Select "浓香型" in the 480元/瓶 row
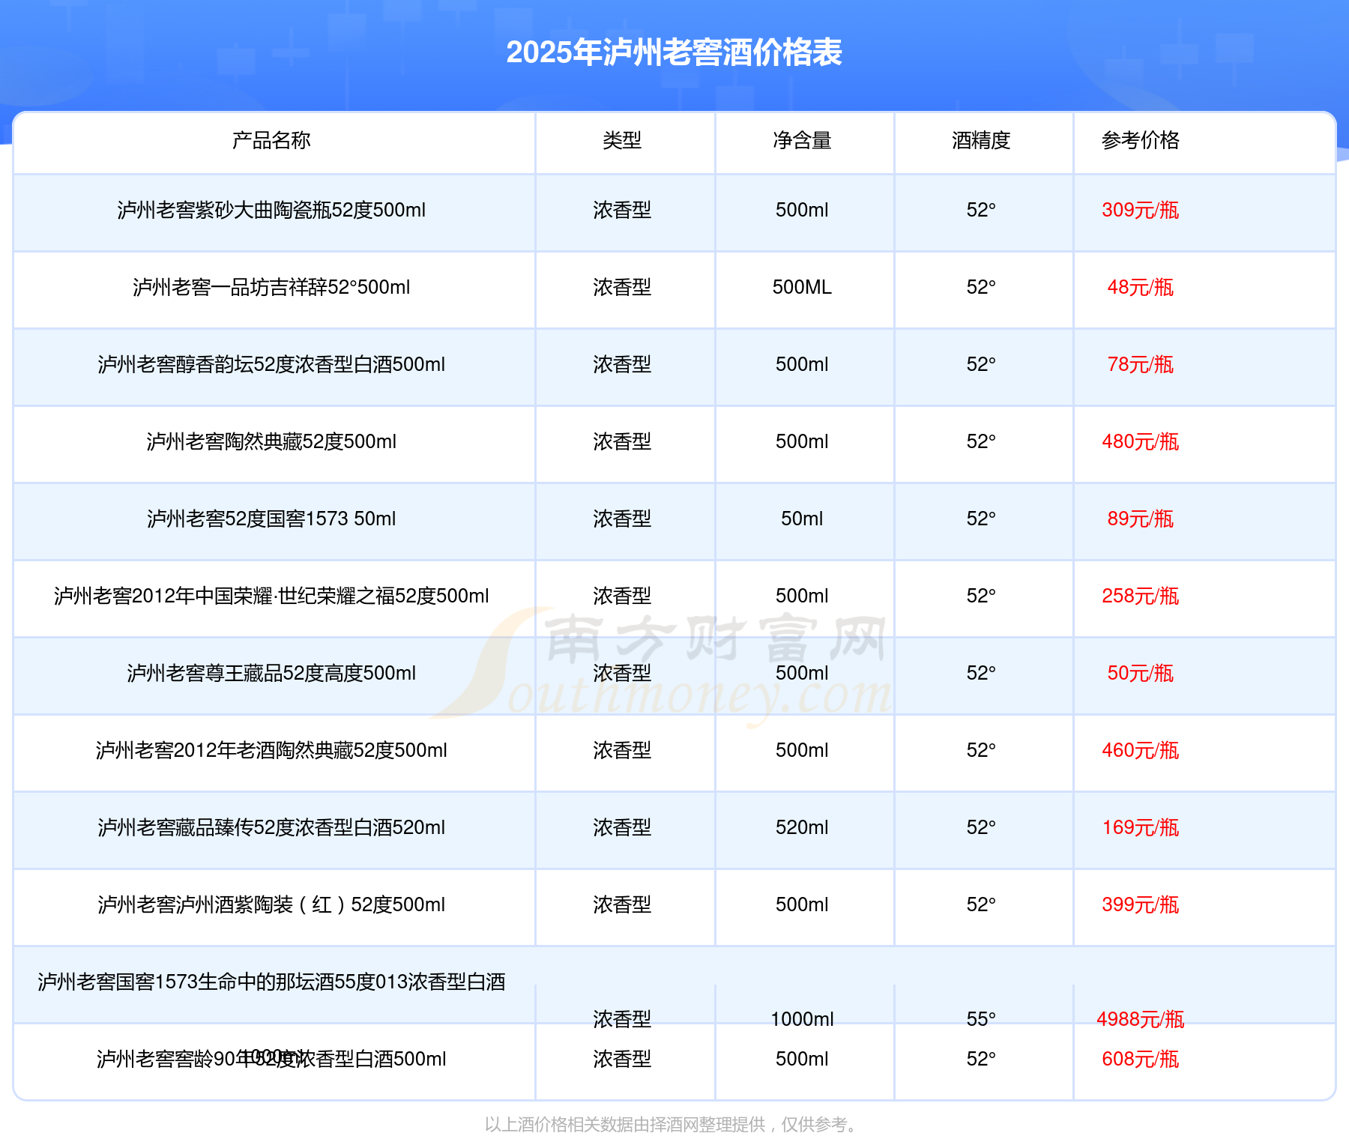1349x1136 pixels. [x=622, y=441]
